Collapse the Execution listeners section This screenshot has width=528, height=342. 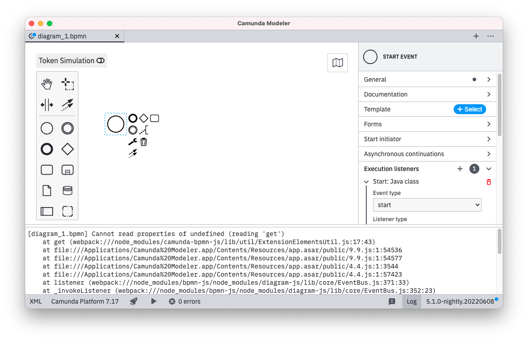488,169
